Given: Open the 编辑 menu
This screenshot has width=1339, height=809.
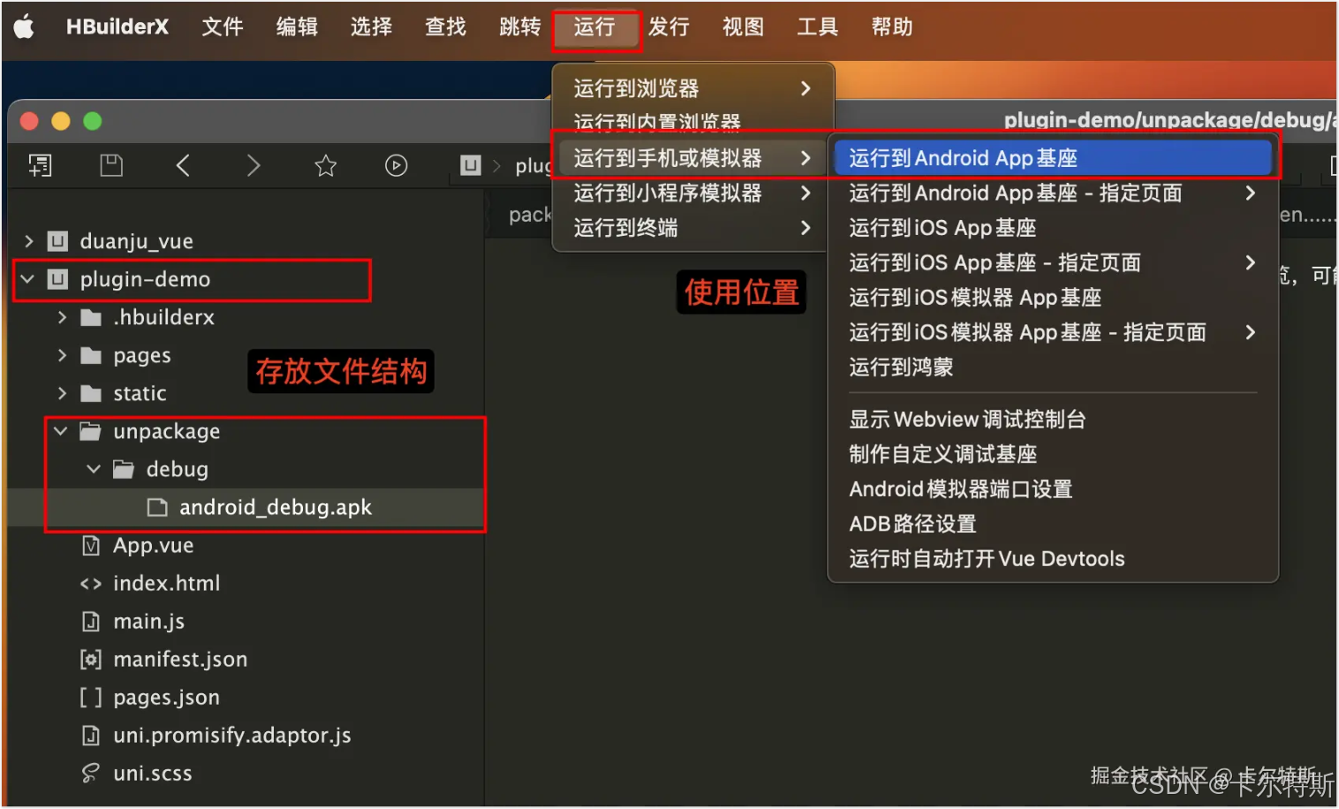Looking at the screenshot, I should 297,27.
